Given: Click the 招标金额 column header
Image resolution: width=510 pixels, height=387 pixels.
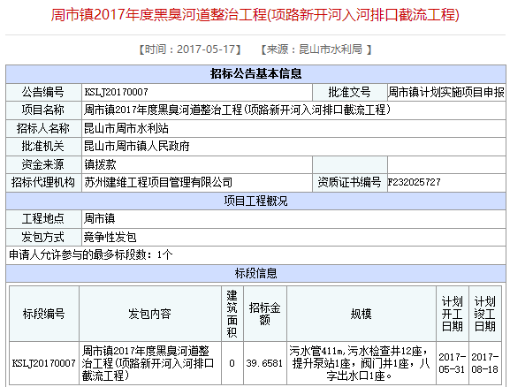Looking at the screenshot, I should pyautogui.click(x=265, y=314).
